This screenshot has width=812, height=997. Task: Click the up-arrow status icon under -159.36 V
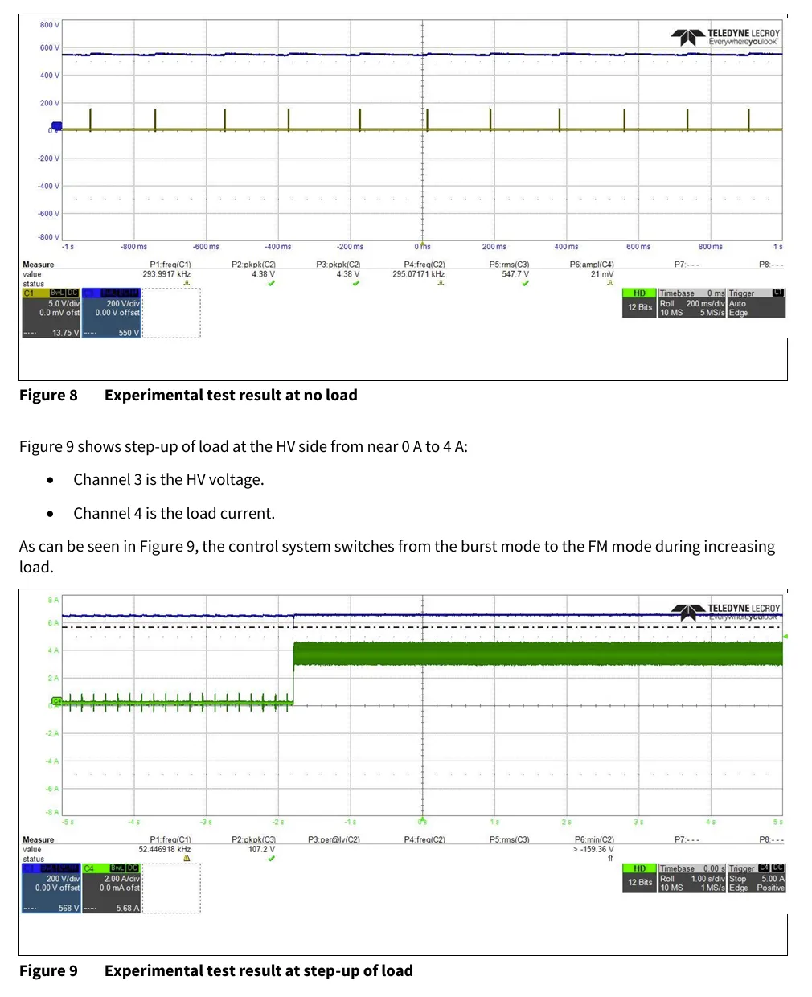(609, 859)
